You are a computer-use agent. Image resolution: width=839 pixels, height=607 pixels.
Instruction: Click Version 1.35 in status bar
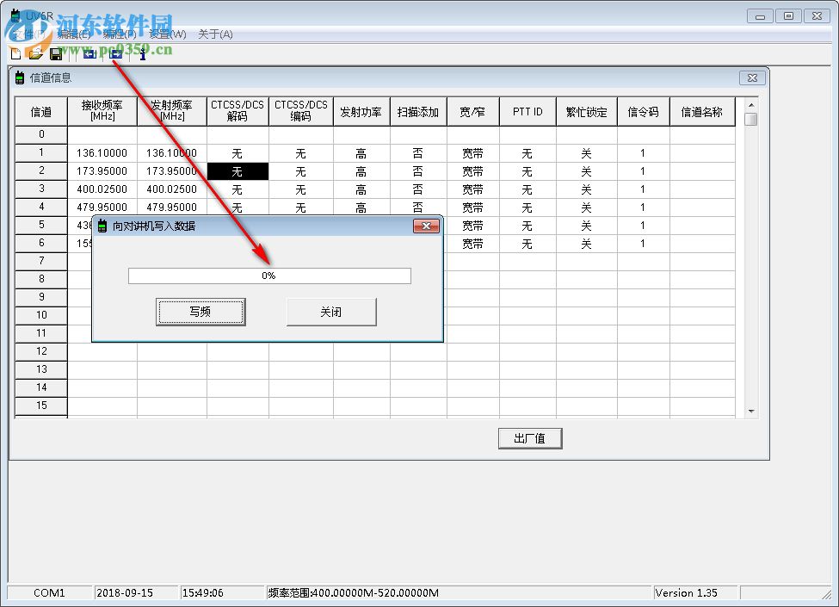coord(687,592)
